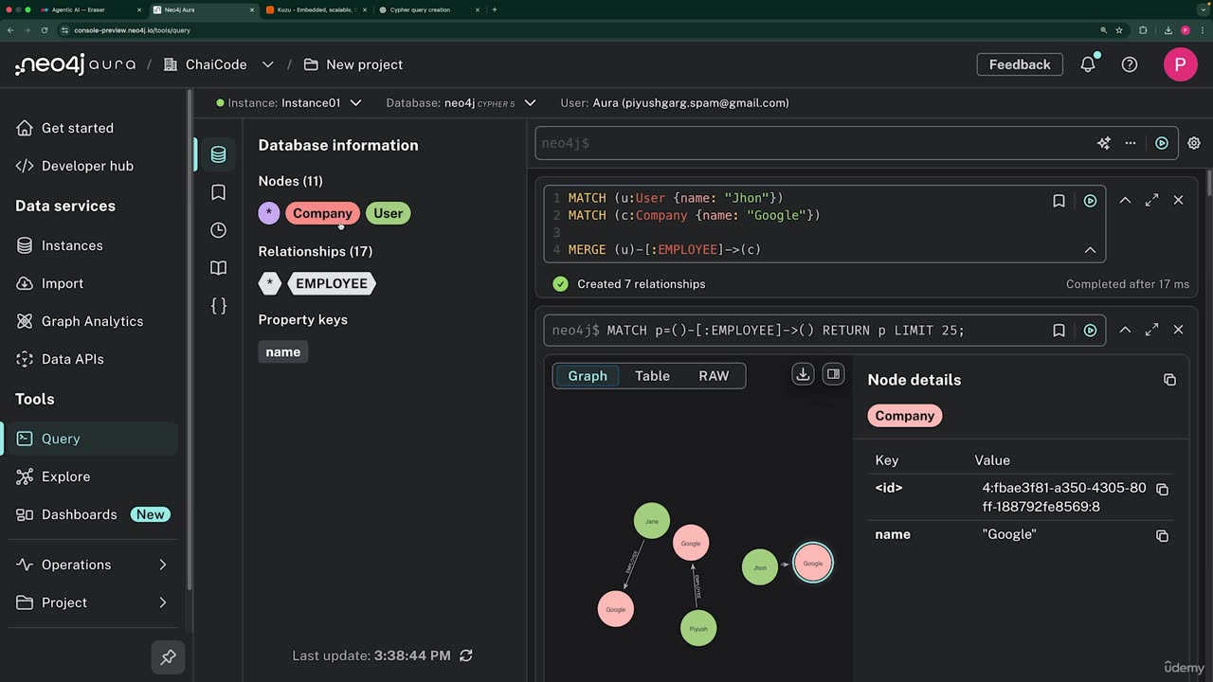
Task: Pin the sidebar navigation
Action: (168, 656)
